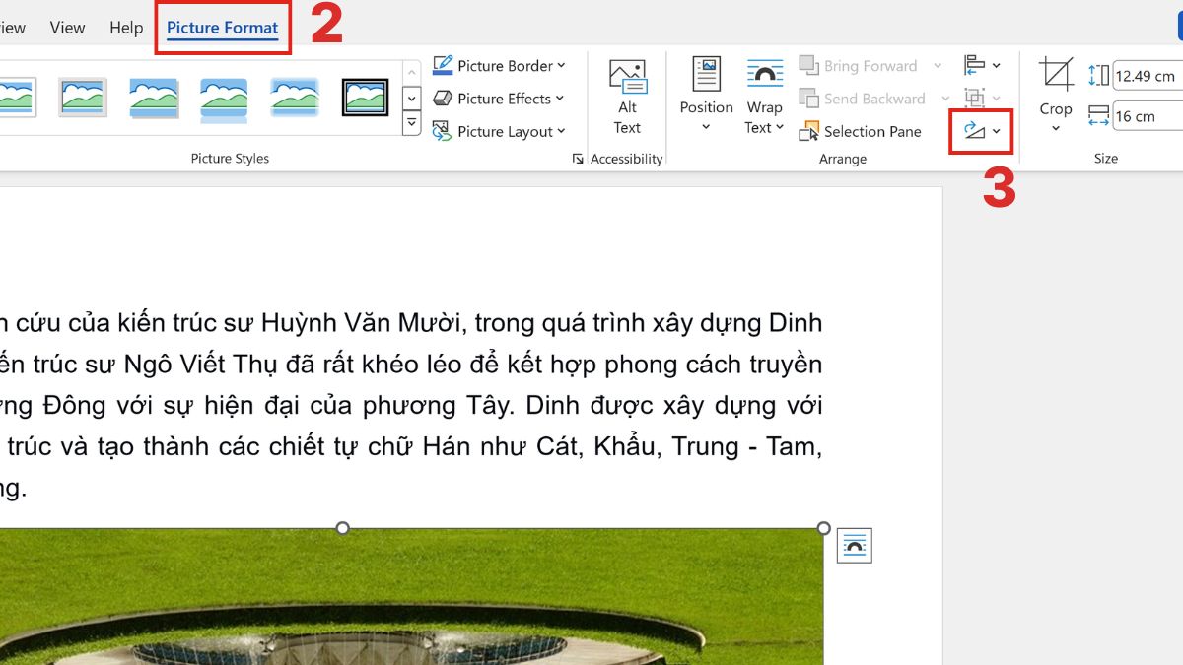Select the Crop tool icon
The width and height of the screenshot is (1183, 665).
click(x=1056, y=75)
